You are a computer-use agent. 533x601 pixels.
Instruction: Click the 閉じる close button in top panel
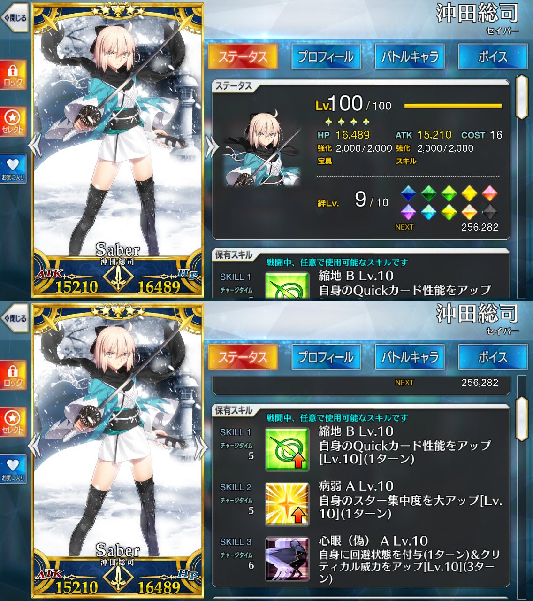click(x=15, y=18)
